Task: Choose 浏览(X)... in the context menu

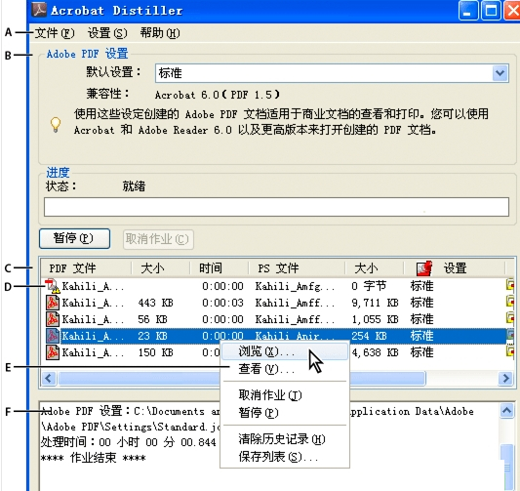Action: point(285,351)
